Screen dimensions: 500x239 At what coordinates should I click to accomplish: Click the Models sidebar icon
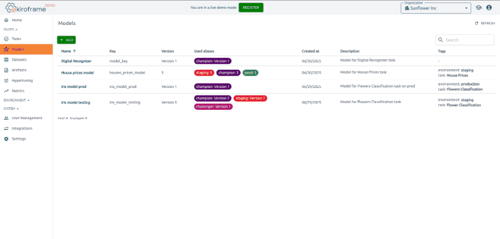click(x=6, y=49)
